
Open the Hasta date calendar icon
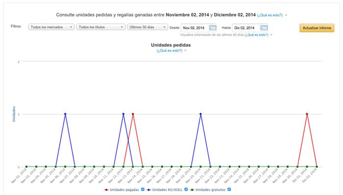point(264,28)
